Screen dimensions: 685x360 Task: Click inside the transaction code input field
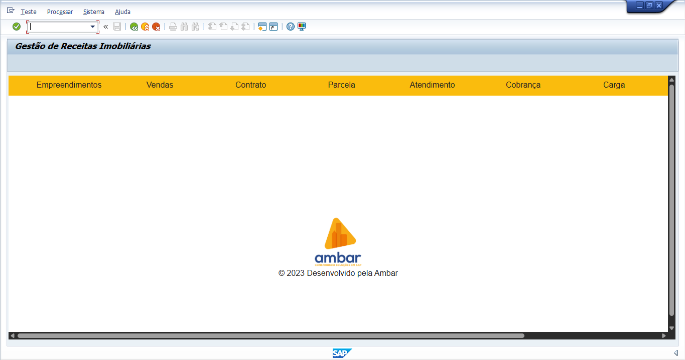coord(59,27)
